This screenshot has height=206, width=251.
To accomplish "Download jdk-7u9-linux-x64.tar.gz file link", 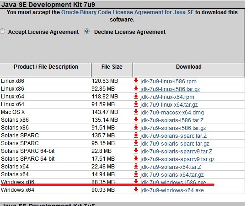I will [x=169, y=105].
